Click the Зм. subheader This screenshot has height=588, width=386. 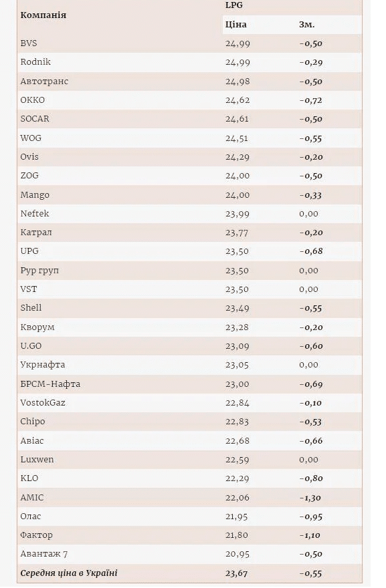tap(307, 25)
